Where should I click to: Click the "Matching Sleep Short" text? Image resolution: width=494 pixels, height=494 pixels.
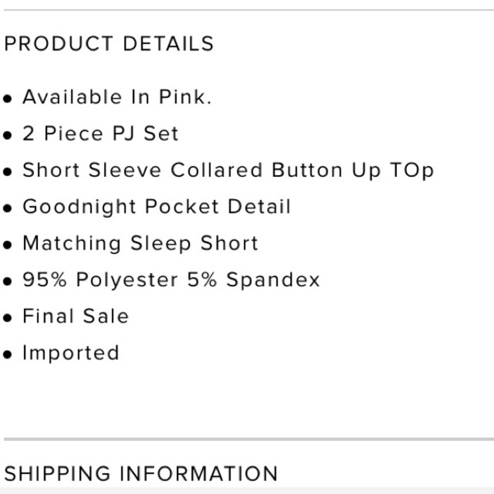point(140,244)
